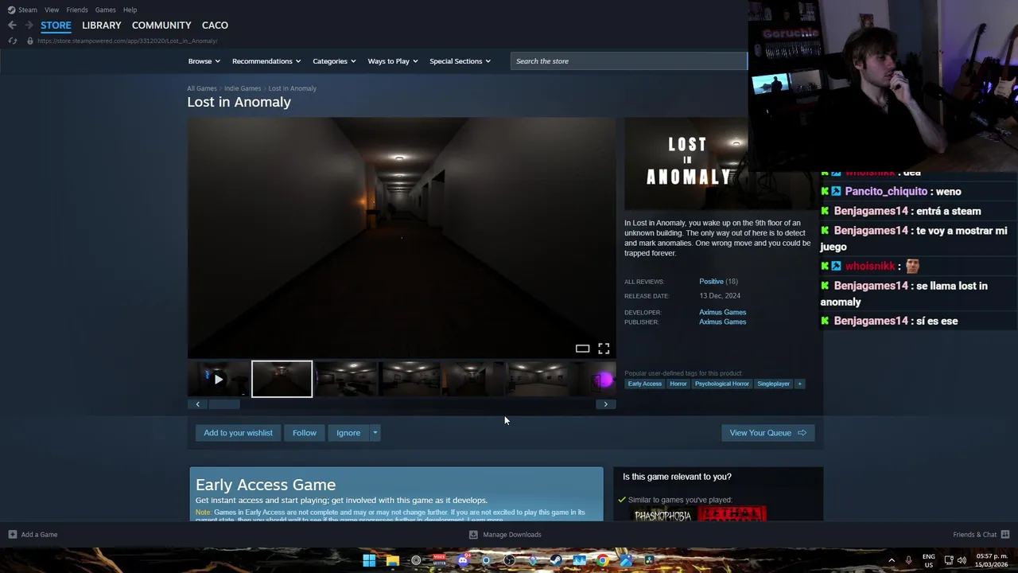This screenshot has height=573, width=1018.
Task: Open the Games menu
Action: click(105, 10)
